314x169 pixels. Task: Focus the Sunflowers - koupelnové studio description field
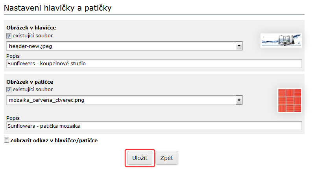154,63
